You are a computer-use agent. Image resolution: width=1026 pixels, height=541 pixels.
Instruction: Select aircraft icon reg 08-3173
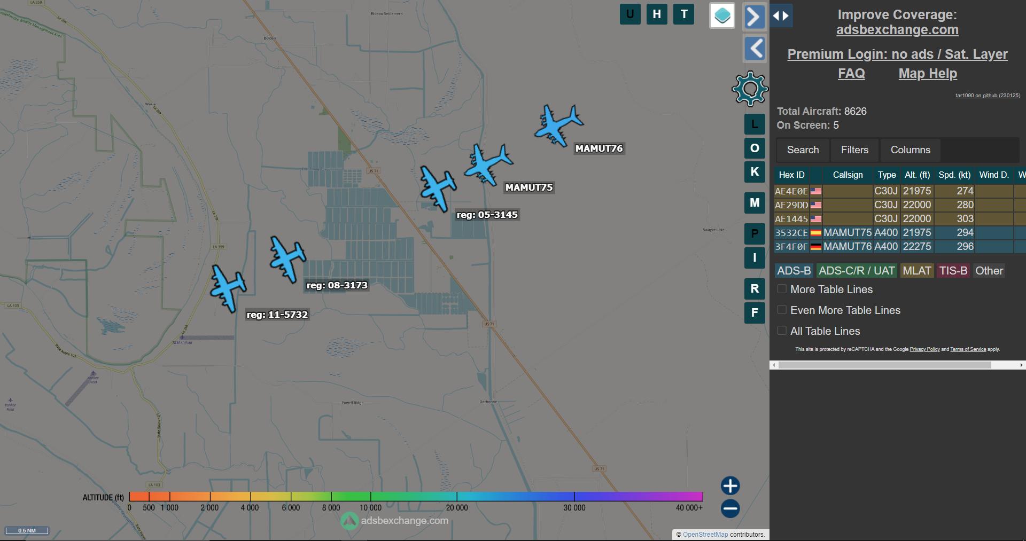point(288,259)
